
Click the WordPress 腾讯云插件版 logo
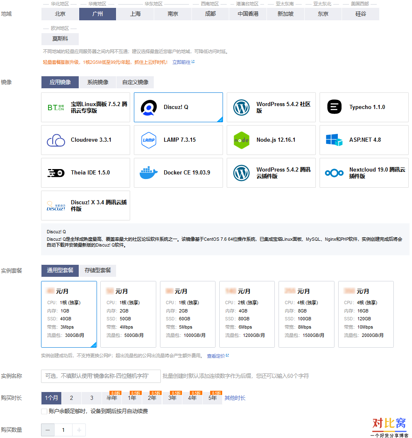[x=242, y=173]
